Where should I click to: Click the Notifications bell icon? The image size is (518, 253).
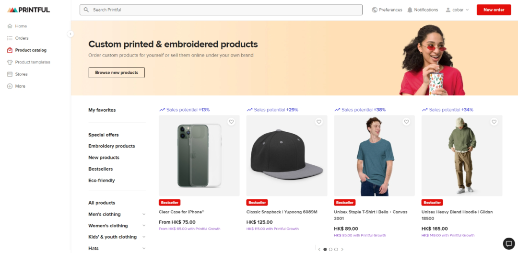click(x=410, y=10)
